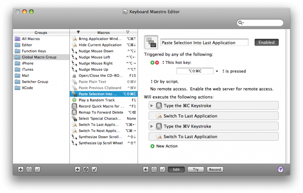303x193 pixels.
Task: Select the second Switch To Last Application action
Action: coord(214,136)
